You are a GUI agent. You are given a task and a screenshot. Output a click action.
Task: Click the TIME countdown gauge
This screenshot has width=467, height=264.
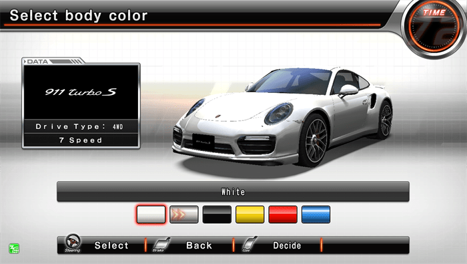(434, 27)
